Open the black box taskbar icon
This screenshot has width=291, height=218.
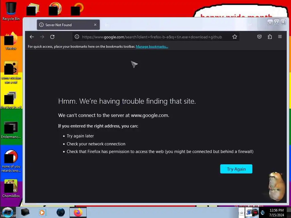point(25,212)
